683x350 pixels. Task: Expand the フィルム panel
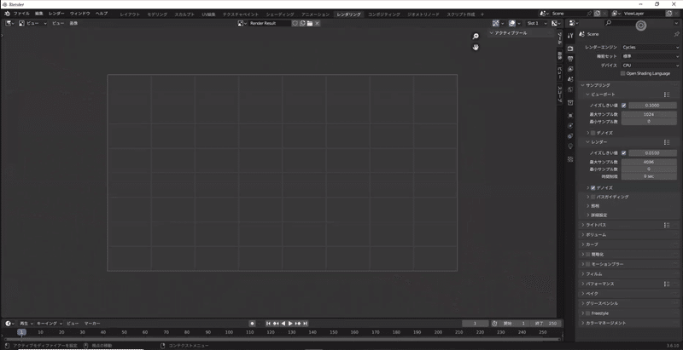pos(630,274)
